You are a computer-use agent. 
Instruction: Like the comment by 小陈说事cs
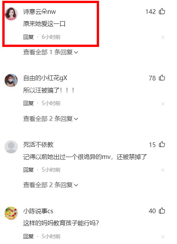click(x=162, y=211)
